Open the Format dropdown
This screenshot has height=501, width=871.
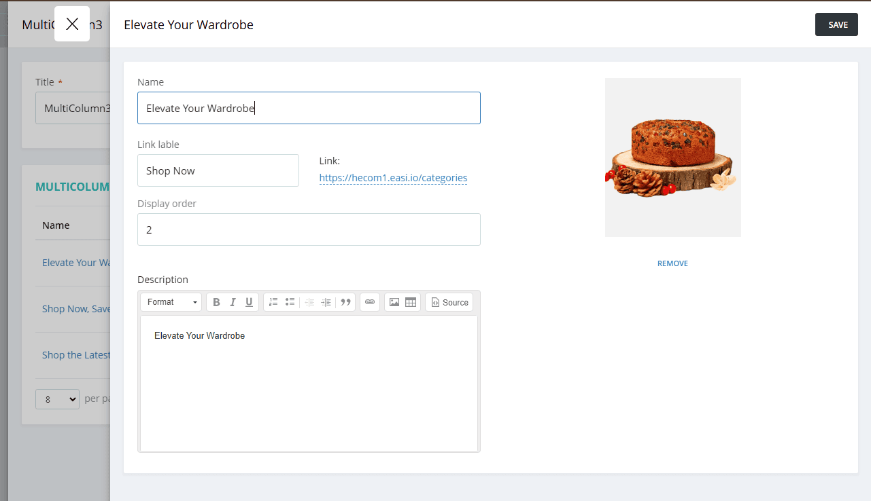(171, 302)
